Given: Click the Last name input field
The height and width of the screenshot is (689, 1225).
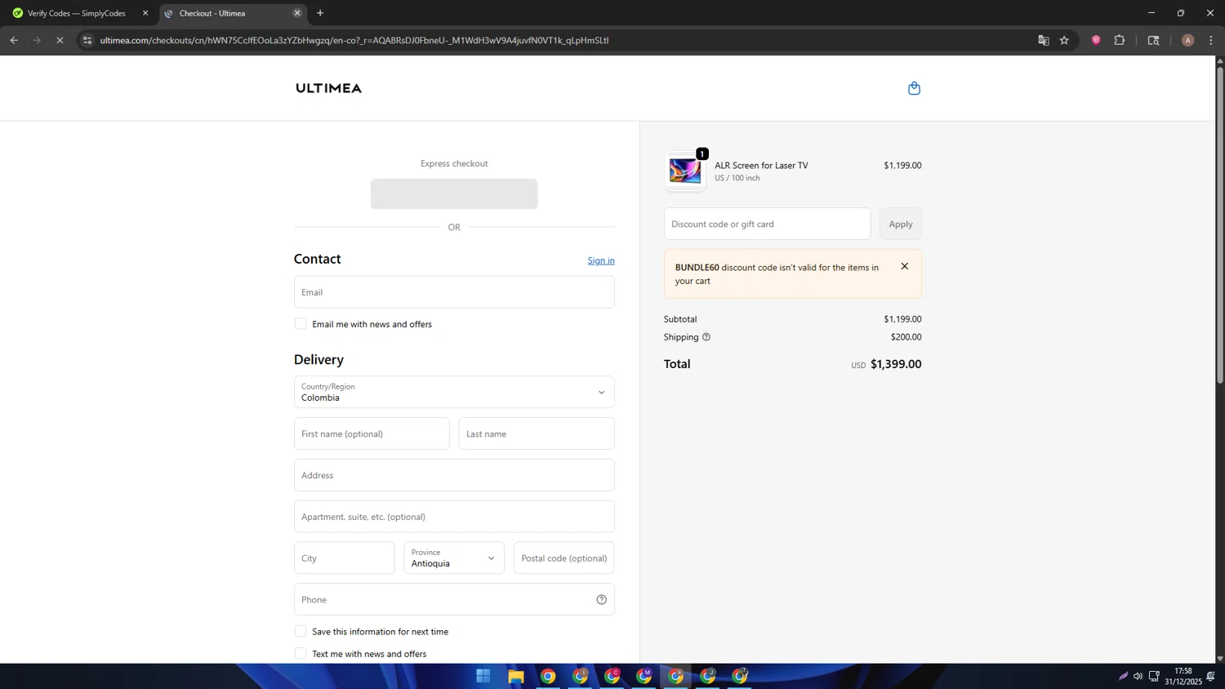Looking at the screenshot, I should pos(537,433).
